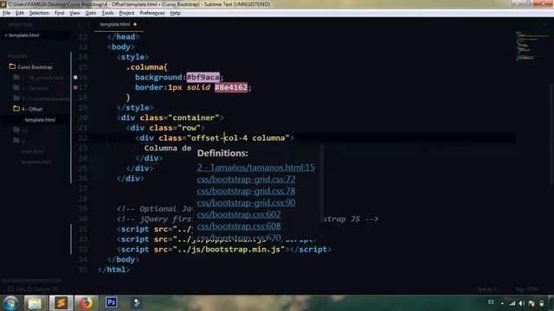
Task: Open the Project menu
Action: 126,13
